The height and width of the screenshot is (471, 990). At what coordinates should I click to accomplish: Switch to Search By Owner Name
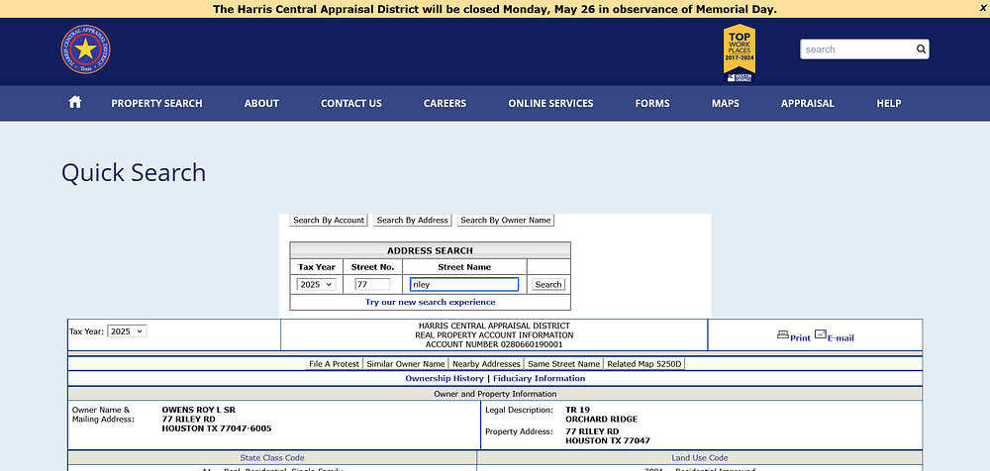[506, 221]
